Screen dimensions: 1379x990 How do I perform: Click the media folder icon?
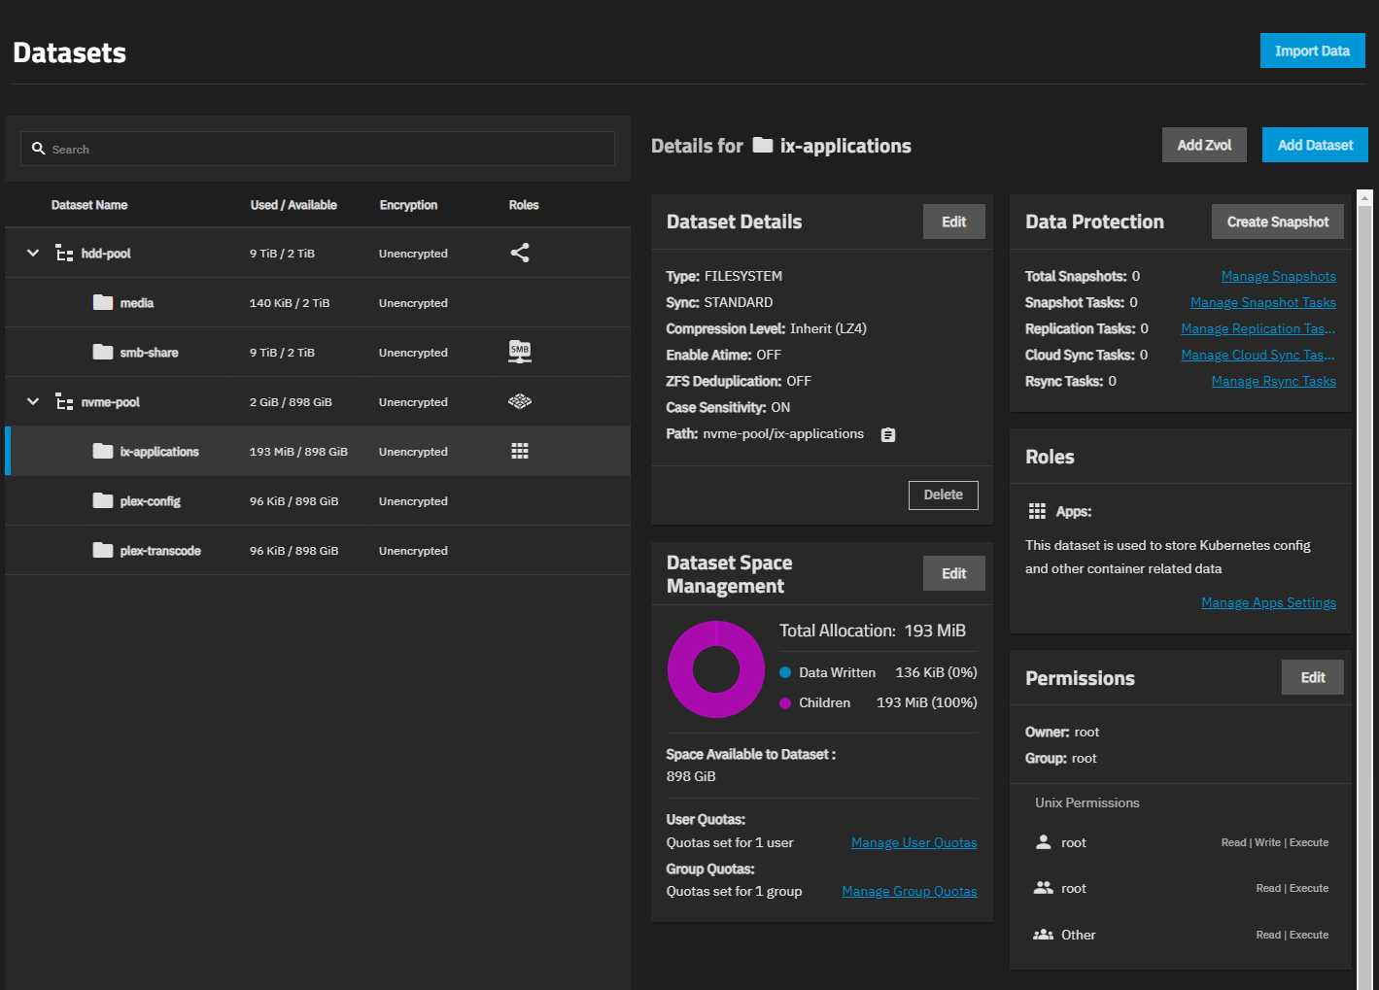[103, 302]
